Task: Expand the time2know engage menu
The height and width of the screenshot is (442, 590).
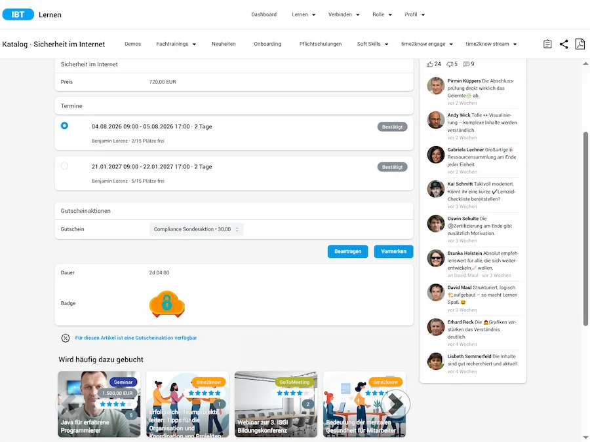Action: [x=427, y=44]
